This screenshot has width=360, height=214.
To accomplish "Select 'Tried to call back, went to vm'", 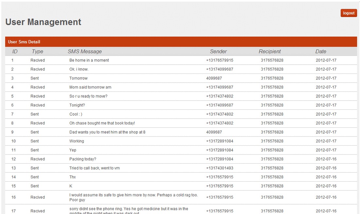I will 94,168.
